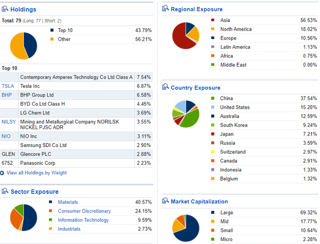Select the NIO Inc holding name
The height and width of the screenshot is (244, 320).
pyautogui.click(x=28, y=136)
